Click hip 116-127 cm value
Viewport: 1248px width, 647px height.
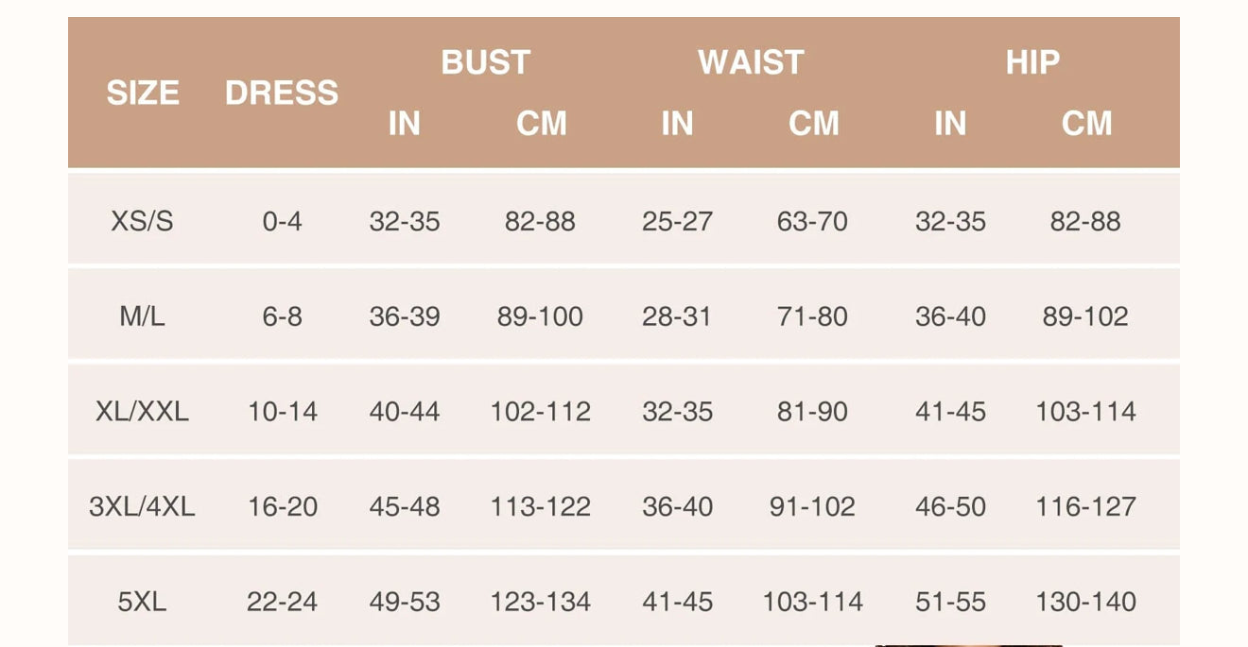[x=1085, y=507]
